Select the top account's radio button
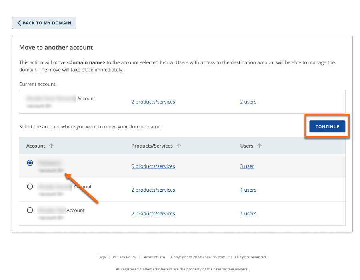360x280 pixels. [30, 163]
